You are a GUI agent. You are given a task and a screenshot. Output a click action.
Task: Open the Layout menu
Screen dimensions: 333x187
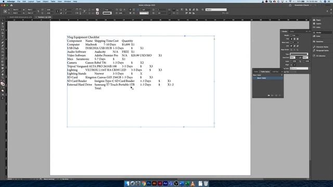[31, 1]
